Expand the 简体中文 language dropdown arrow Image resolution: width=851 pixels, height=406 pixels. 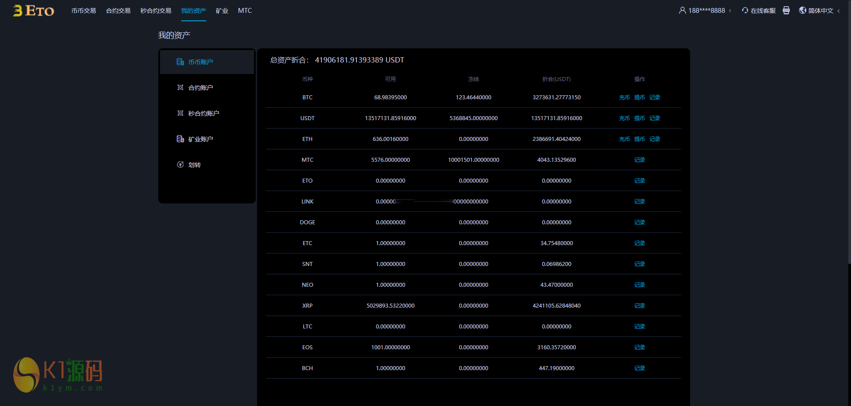(839, 11)
